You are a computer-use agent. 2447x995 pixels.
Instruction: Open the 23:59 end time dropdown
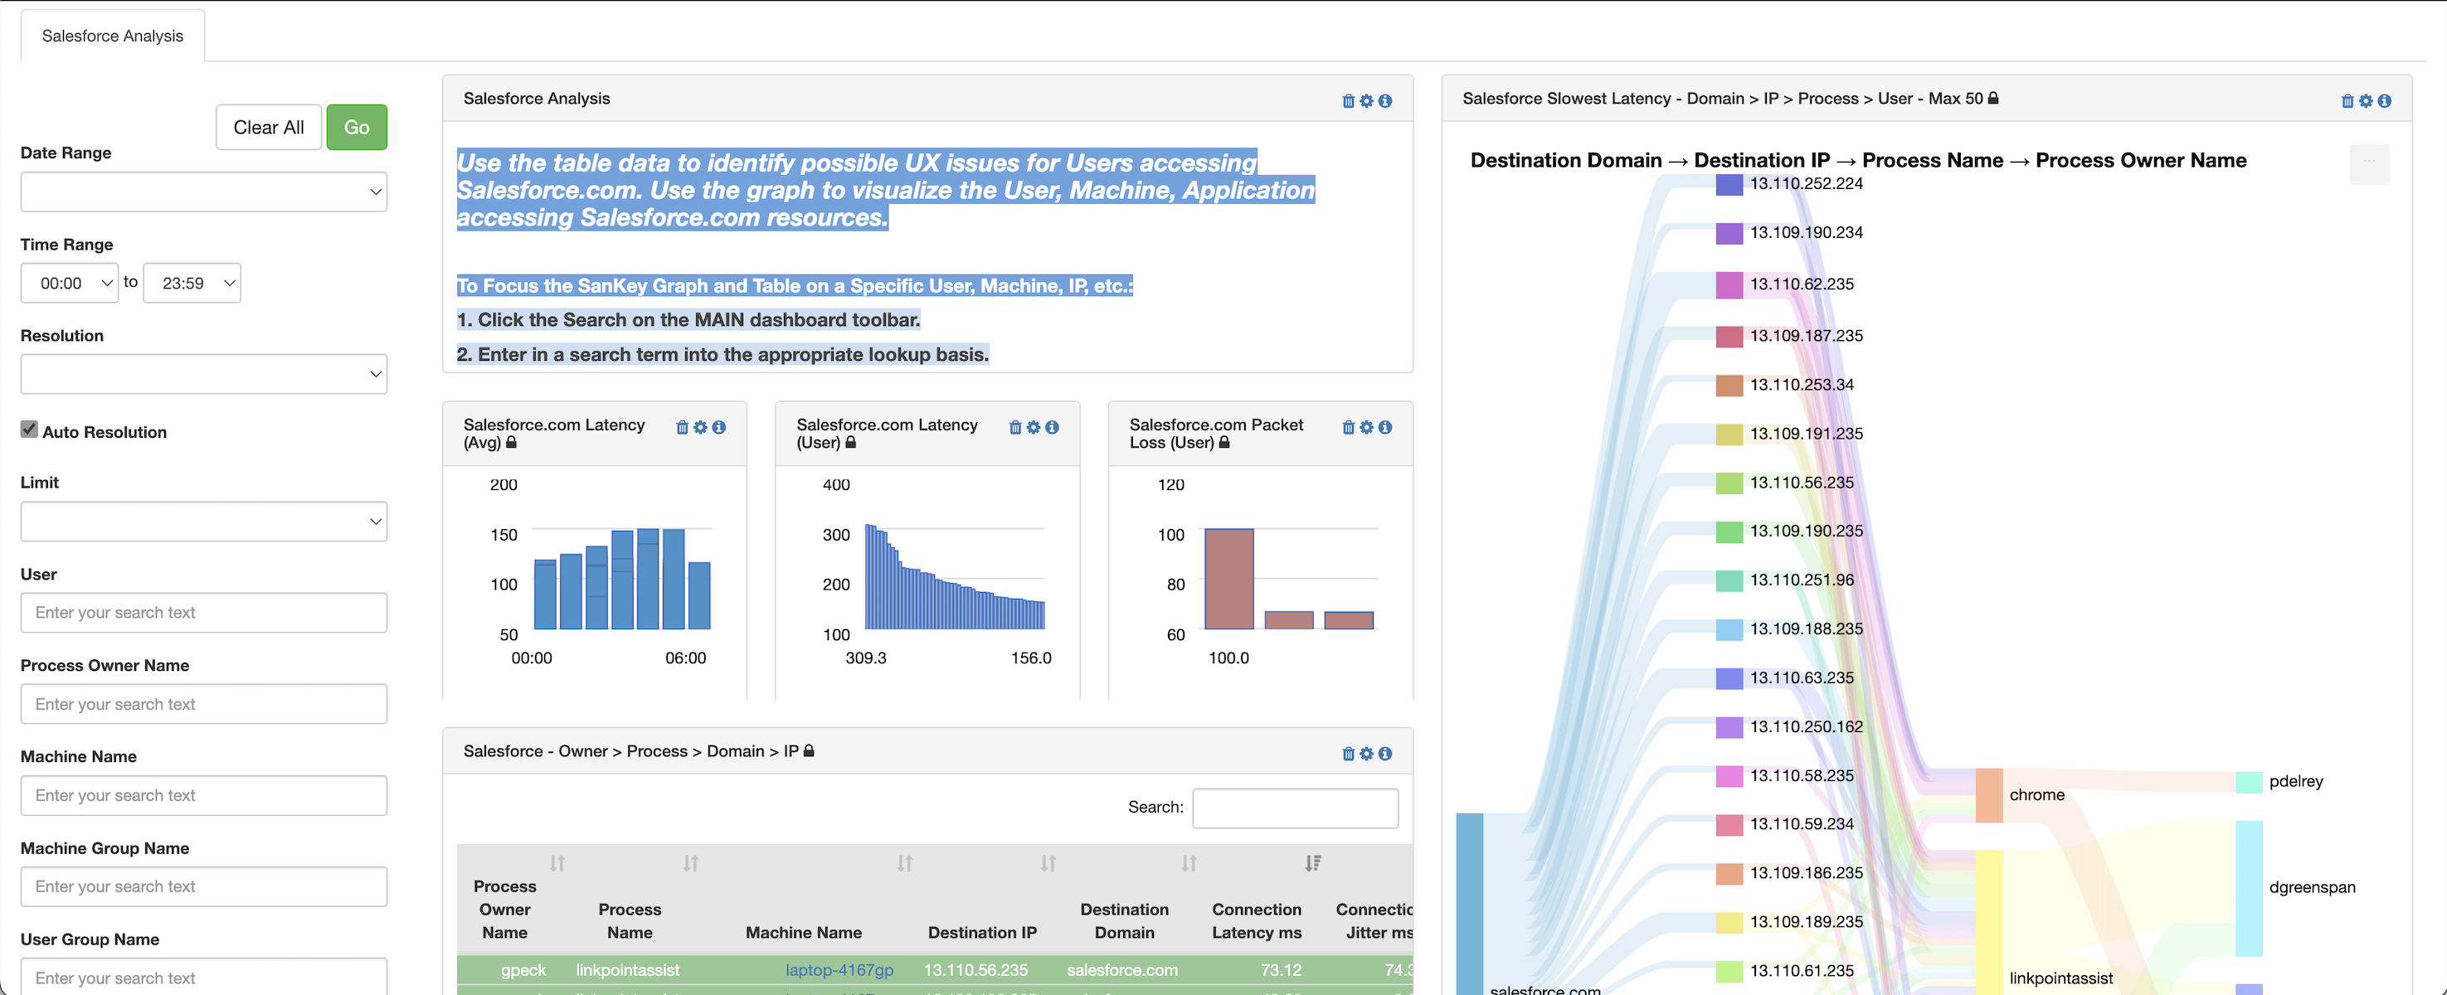click(x=192, y=283)
